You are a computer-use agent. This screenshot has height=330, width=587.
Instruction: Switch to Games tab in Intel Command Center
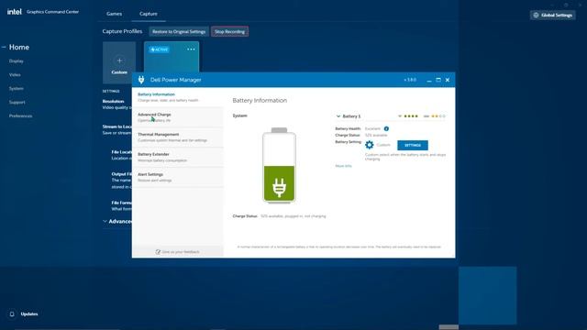[x=114, y=14]
